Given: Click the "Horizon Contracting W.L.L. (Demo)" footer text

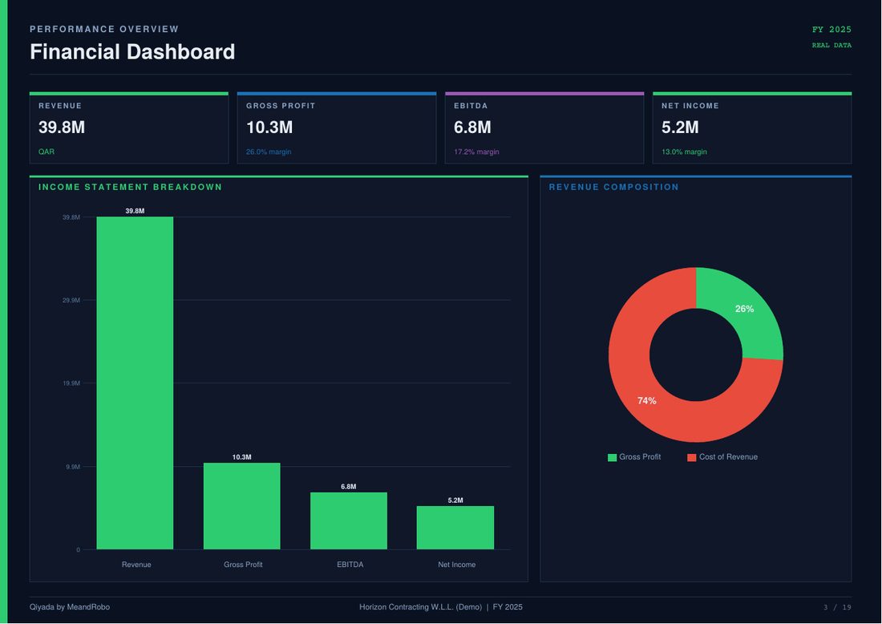Looking at the screenshot, I should [x=421, y=607].
